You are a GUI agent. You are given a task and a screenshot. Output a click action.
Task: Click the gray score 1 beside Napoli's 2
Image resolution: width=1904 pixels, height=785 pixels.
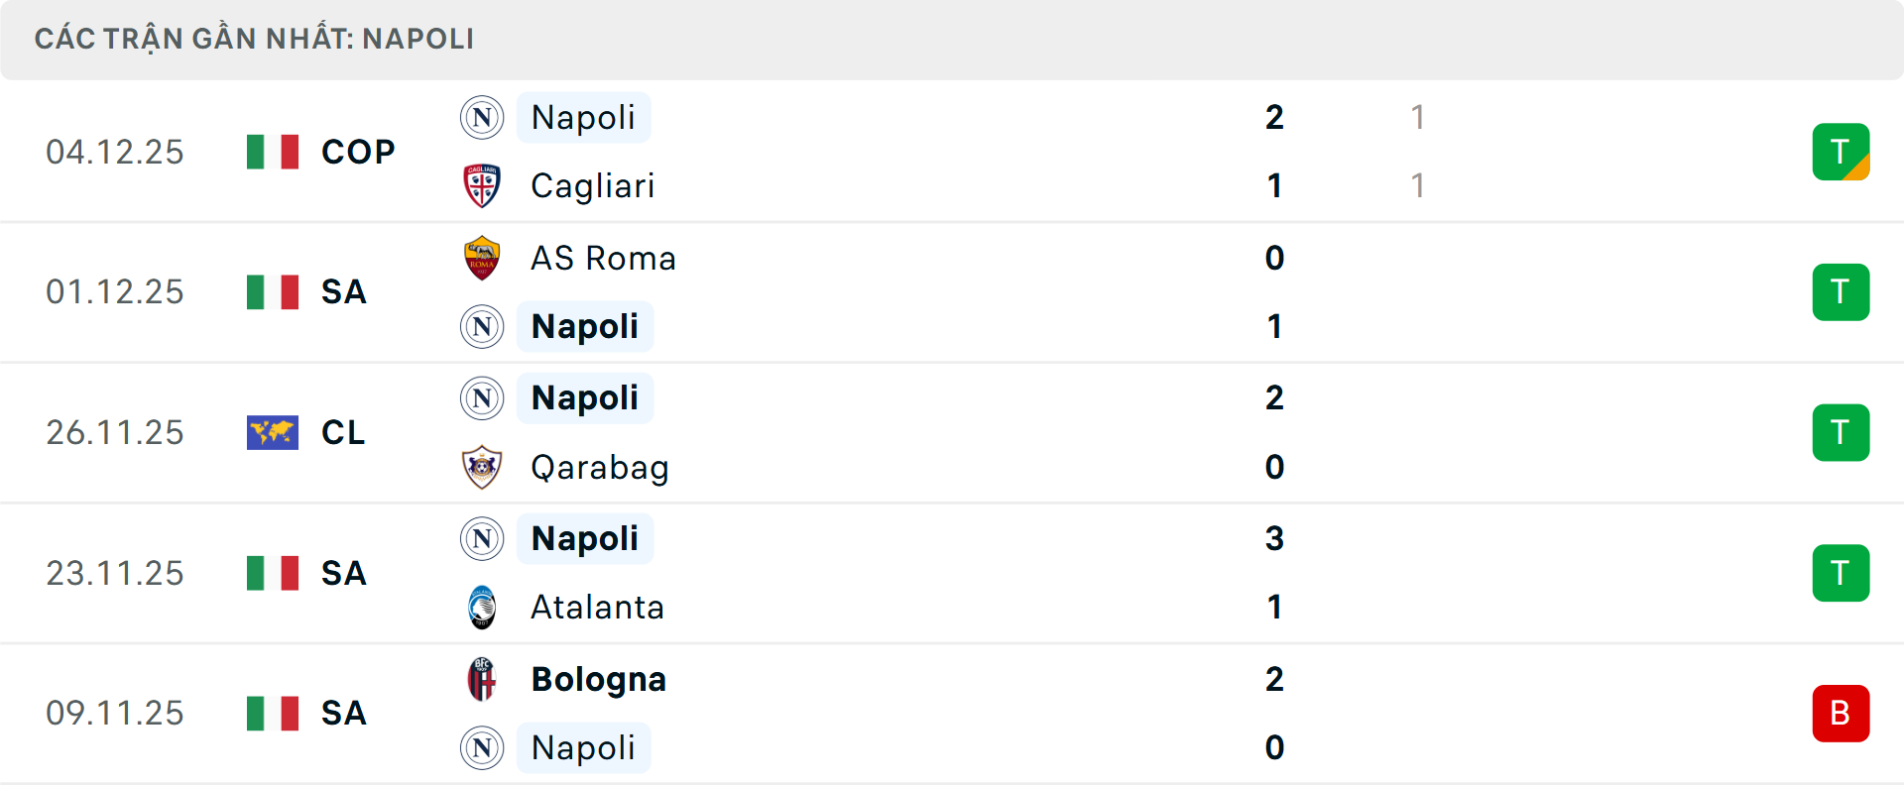point(1417,117)
